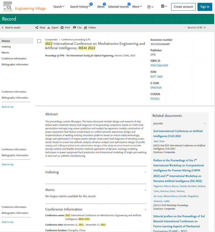
Task: Click the conference proceeding title
Action: tap(95, 46)
